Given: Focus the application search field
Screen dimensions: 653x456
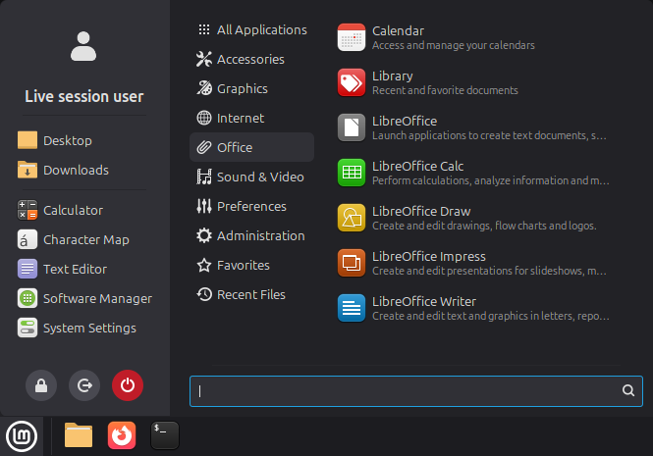Looking at the screenshot, I should pos(416,391).
